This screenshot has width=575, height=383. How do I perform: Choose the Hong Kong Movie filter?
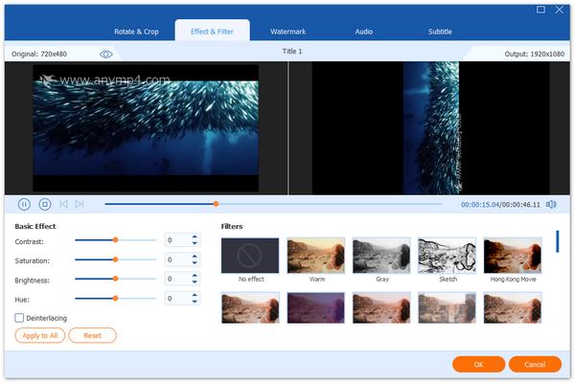pos(512,256)
